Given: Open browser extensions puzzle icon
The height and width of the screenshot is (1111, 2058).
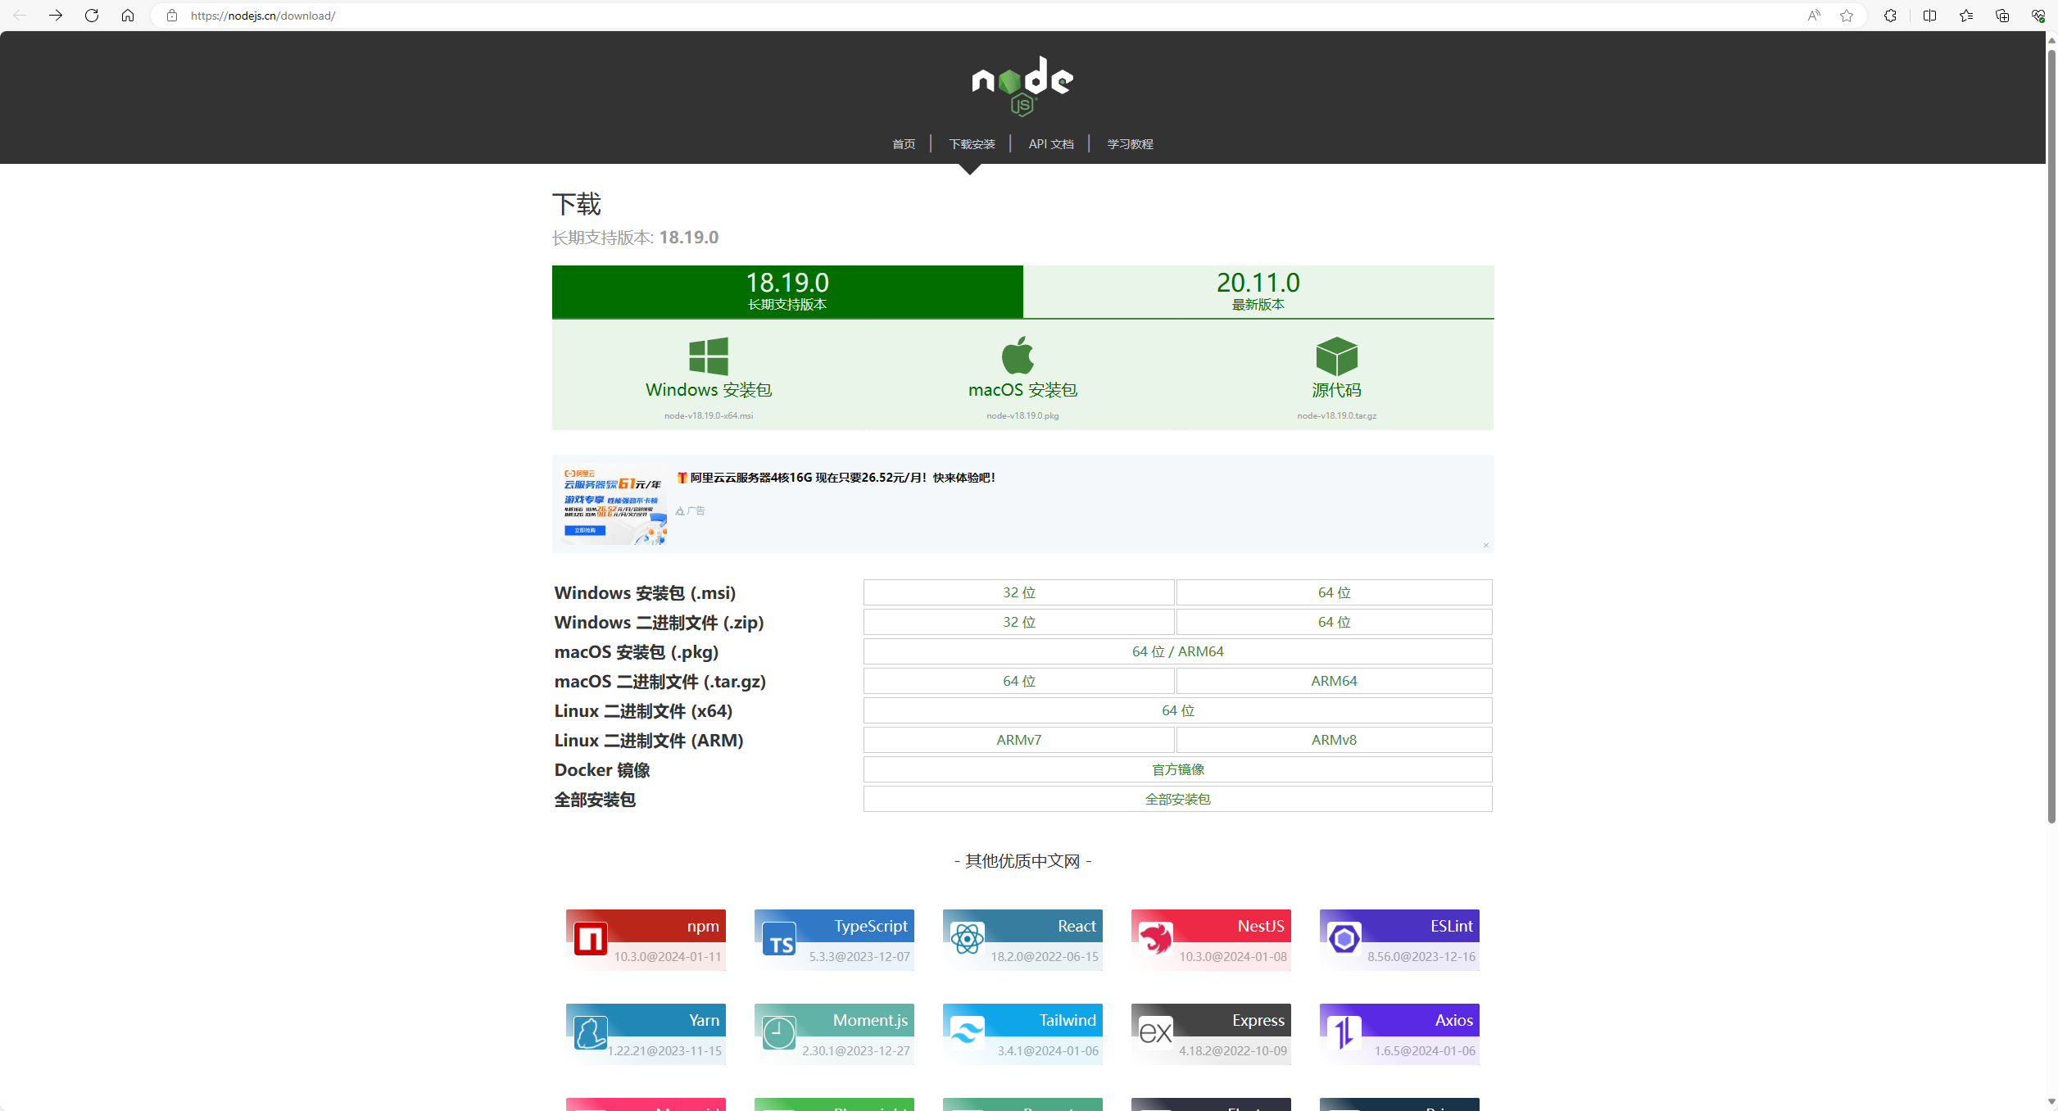Looking at the screenshot, I should point(1891,16).
